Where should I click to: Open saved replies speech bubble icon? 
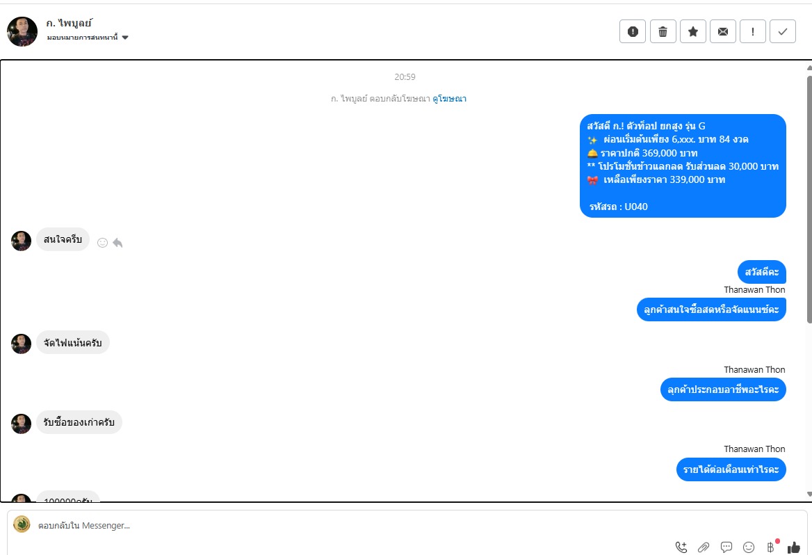point(726,547)
